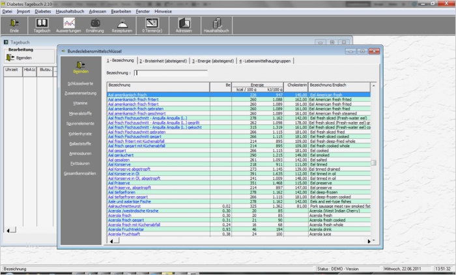The width and height of the screenshot is (456, 275).
Task: Click the yellow Beenden icon in sidebar
Action: point(81,66)
